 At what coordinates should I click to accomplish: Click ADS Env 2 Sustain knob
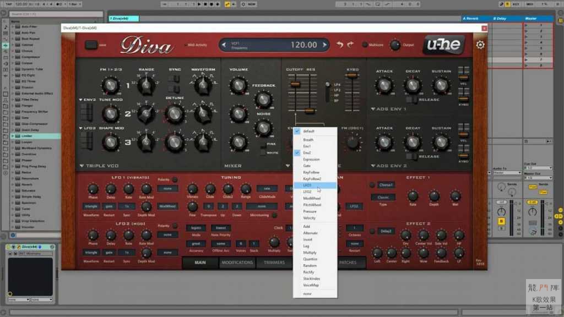coord(441,143)
